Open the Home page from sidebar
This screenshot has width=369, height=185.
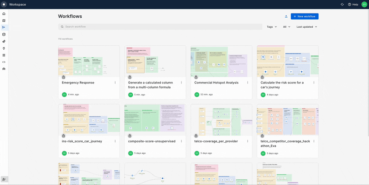click(x=4, y=14)
